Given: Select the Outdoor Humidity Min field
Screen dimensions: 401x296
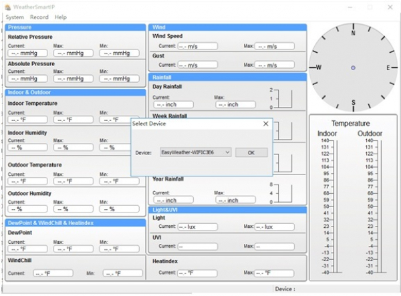Looking at the screenshot, I should click(120, 209).
